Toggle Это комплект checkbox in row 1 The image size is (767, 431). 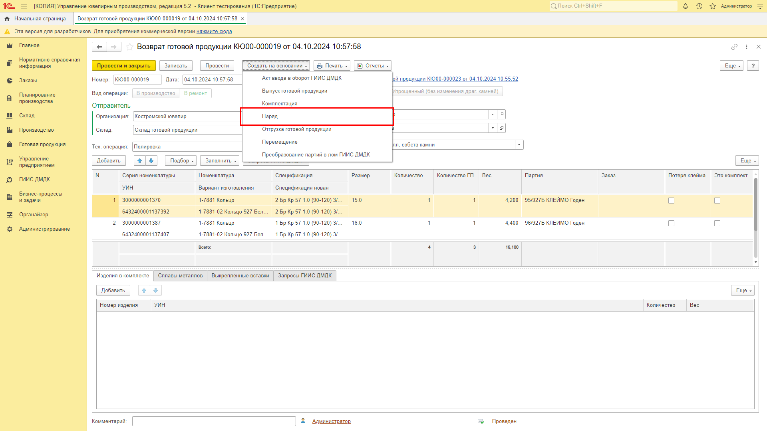[717, 200]
